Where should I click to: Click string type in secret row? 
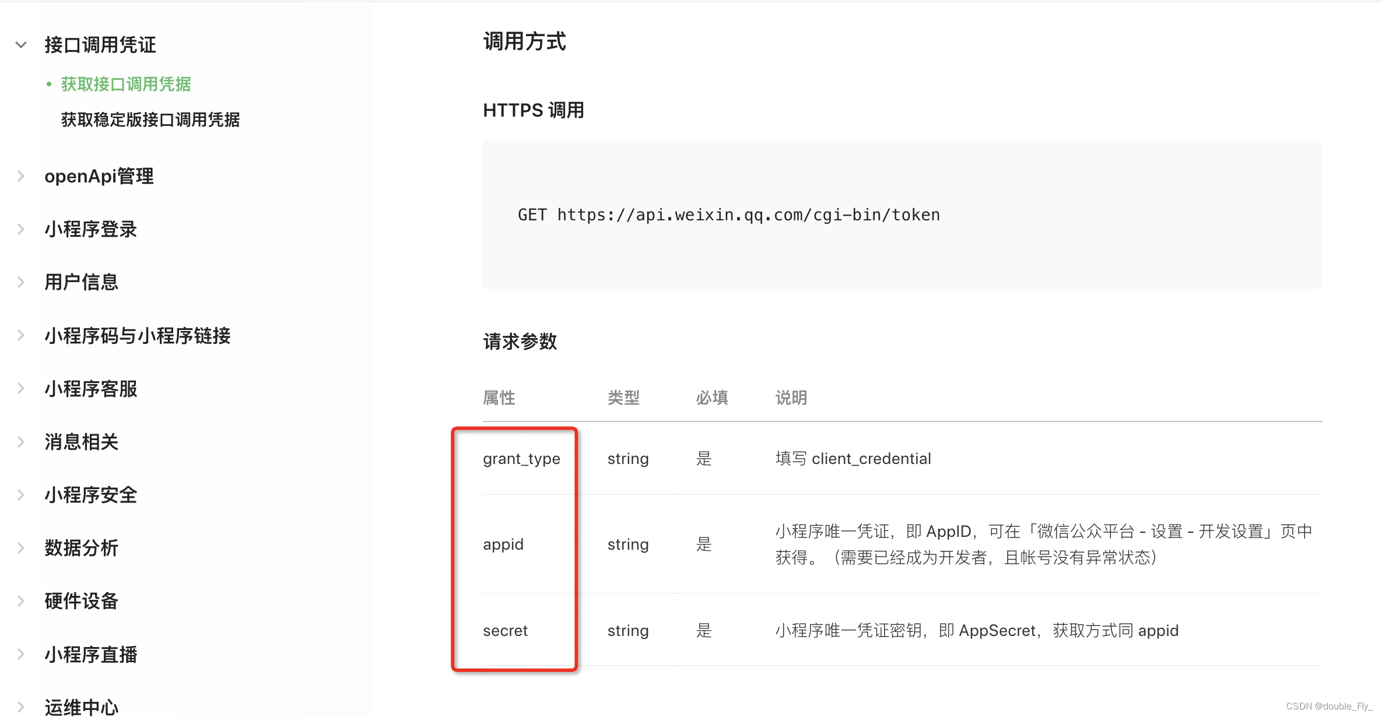[x=628, y=631]
